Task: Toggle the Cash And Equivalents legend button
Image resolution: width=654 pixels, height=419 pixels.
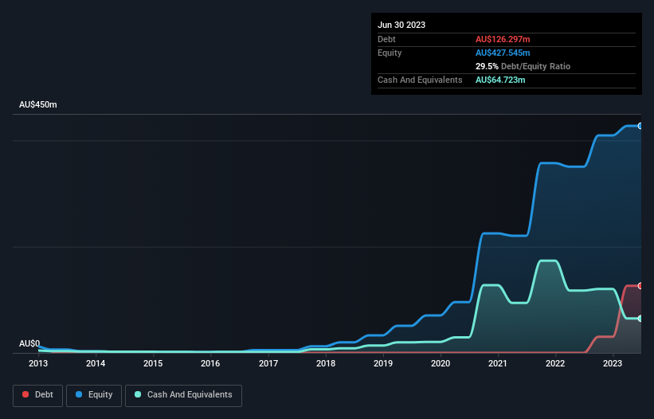Action: coord(183,395)
